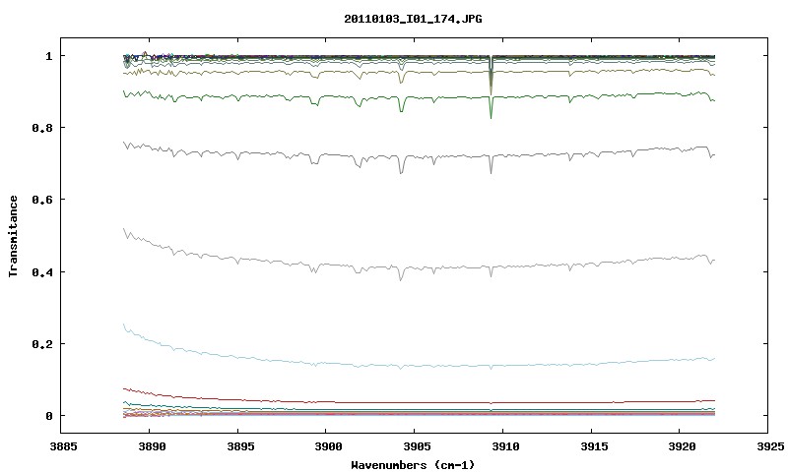This screenshot has height=472, width=788.
Task: Click the x-axis tick label 3885
Action: pos(63,446)
